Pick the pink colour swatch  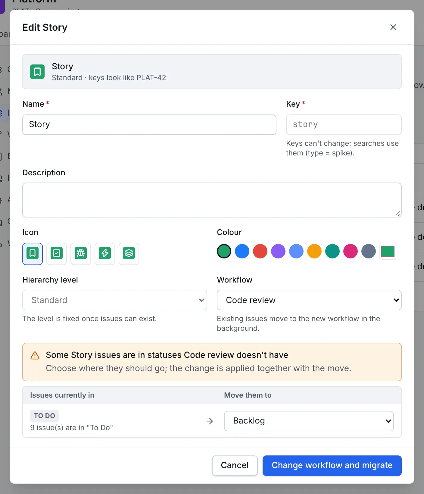[x=351, y=251]
